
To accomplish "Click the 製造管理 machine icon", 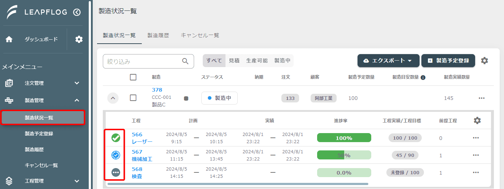I will pos(9,100).
